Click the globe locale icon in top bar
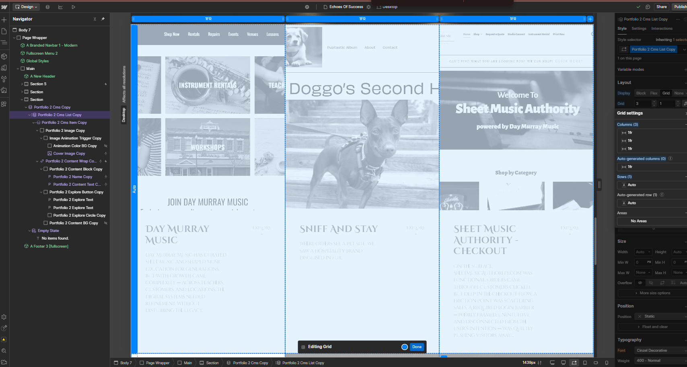 (307, 7)
